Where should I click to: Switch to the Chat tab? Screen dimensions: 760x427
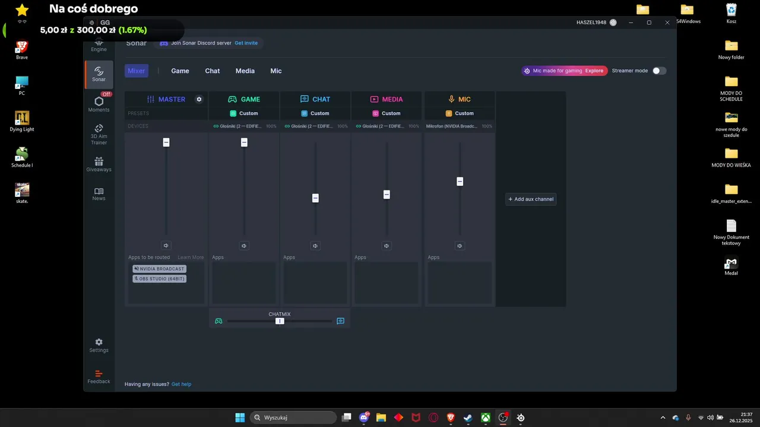(x=213, y=71)
